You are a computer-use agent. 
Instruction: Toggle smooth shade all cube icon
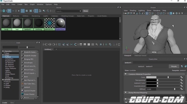[171, 13]
